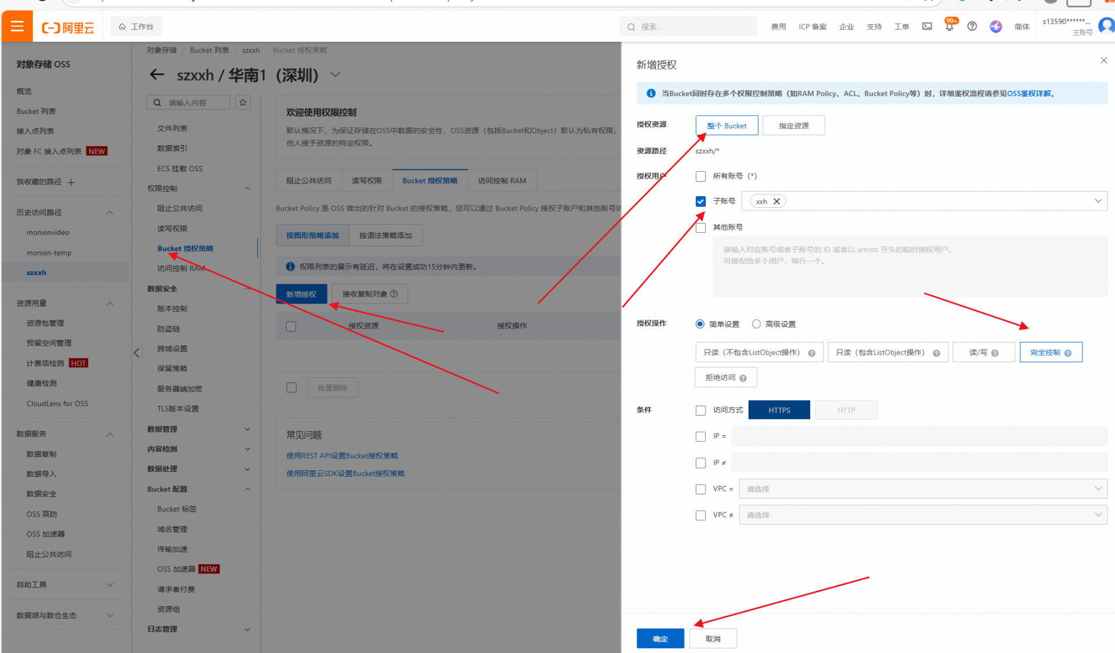Click the IP = value input field
1115x653 pixels.
919,436
